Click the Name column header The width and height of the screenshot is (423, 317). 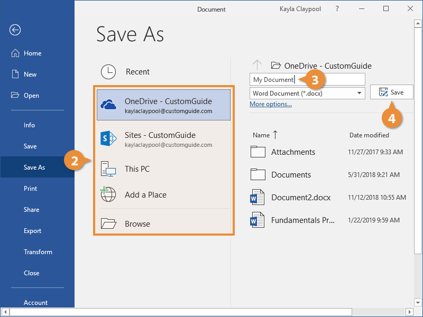[261, 135]
